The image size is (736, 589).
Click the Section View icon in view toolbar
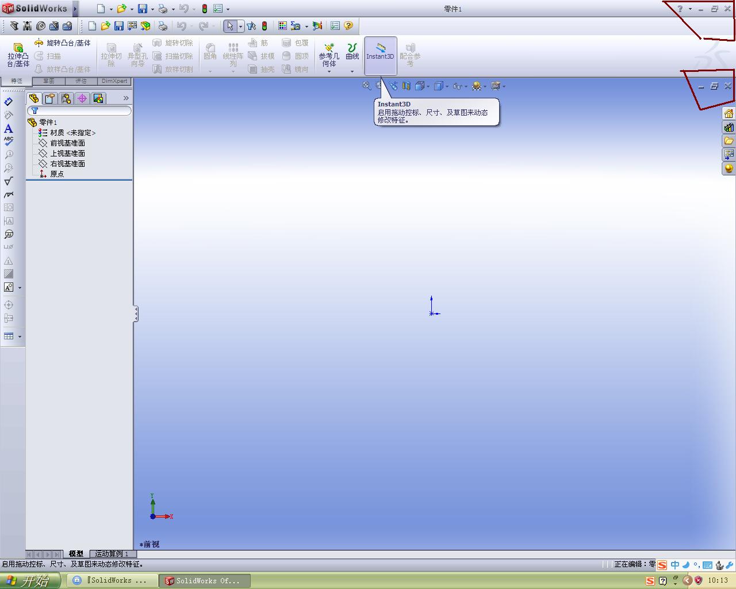click(x=407, y=86)
